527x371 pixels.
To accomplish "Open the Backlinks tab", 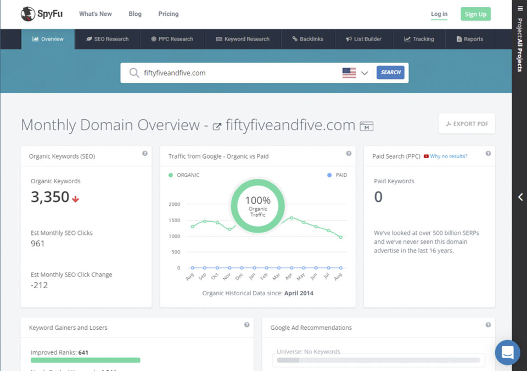I will point(308,39).
